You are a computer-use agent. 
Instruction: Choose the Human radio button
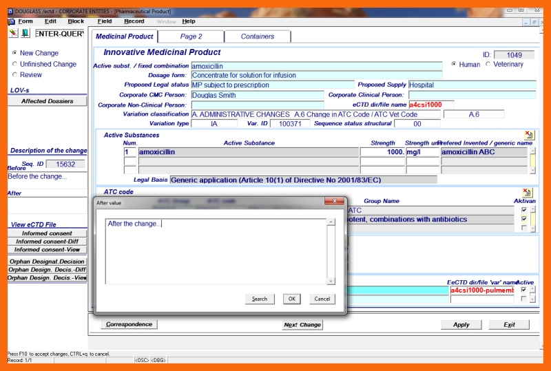pyautogui.click(x=454, y=64)
